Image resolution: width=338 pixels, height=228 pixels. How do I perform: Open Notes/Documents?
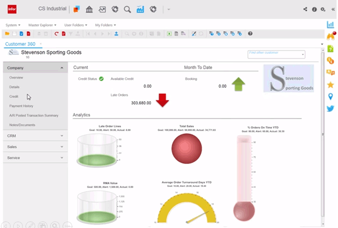point(22,125)
